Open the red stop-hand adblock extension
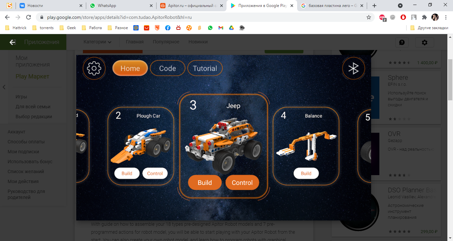Viewport: 453px width, 241px height. (x=403, y=17)
